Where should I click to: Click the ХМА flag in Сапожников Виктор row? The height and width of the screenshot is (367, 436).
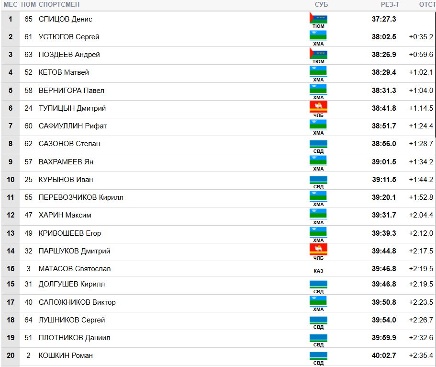tap(318, 301)
